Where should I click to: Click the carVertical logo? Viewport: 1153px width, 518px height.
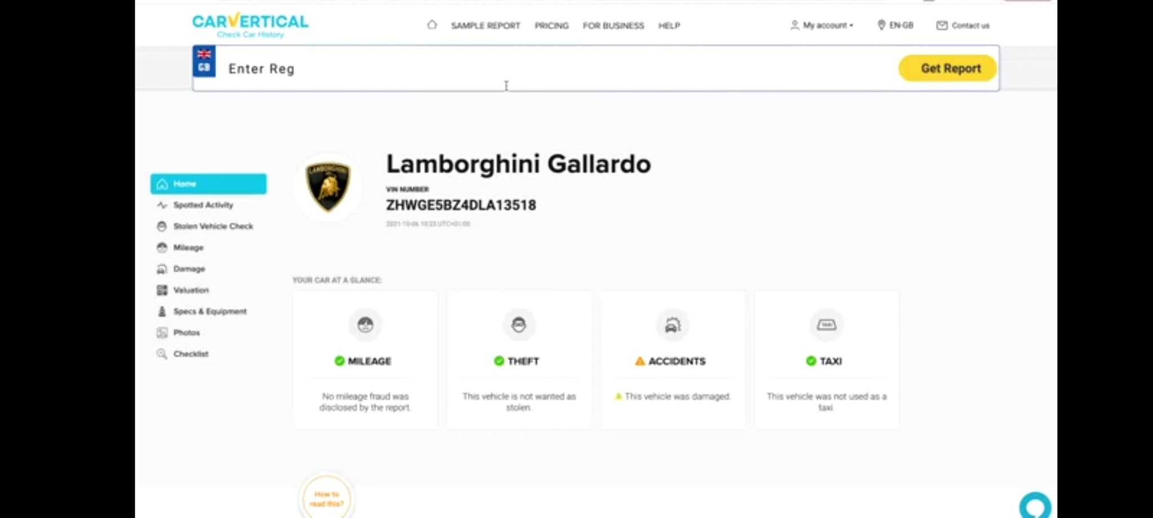[x=250, y=24]
